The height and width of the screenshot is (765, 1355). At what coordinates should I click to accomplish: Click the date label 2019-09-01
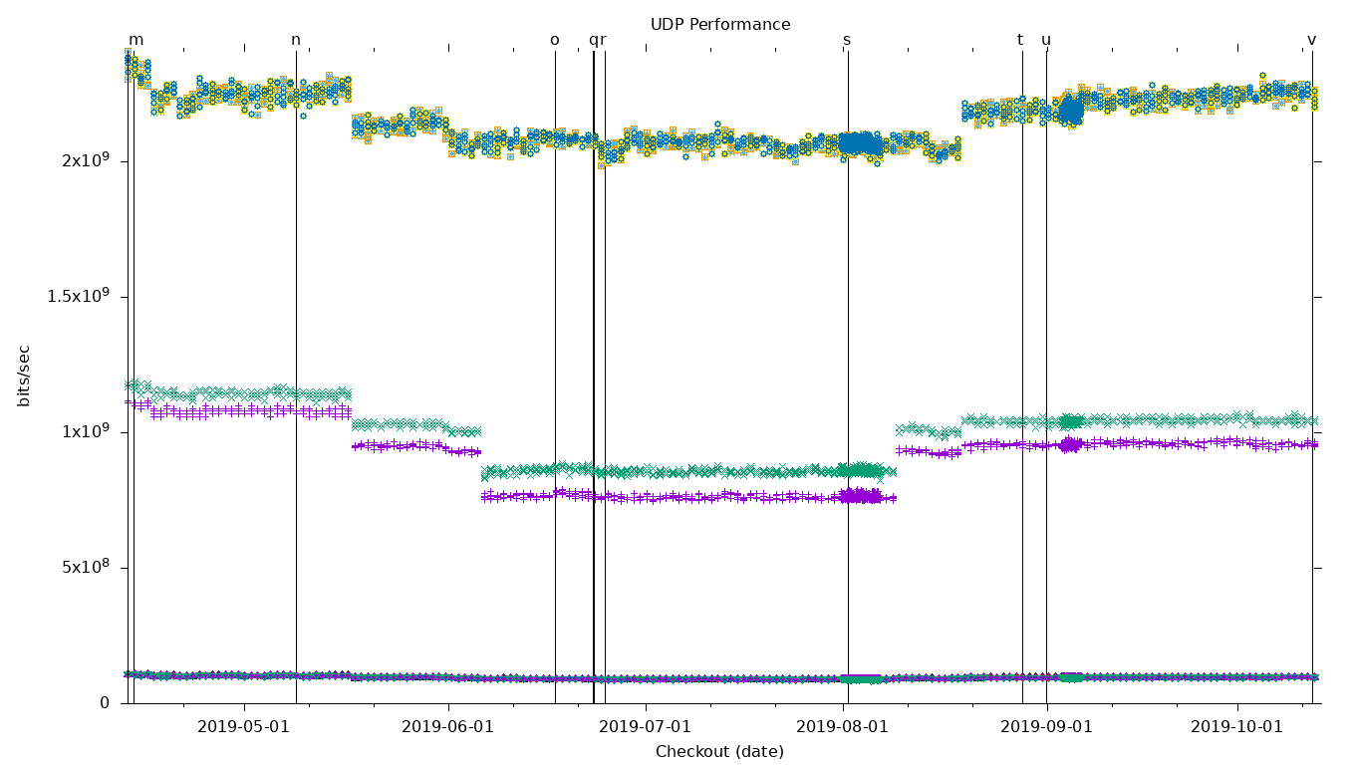point(1047,727)
